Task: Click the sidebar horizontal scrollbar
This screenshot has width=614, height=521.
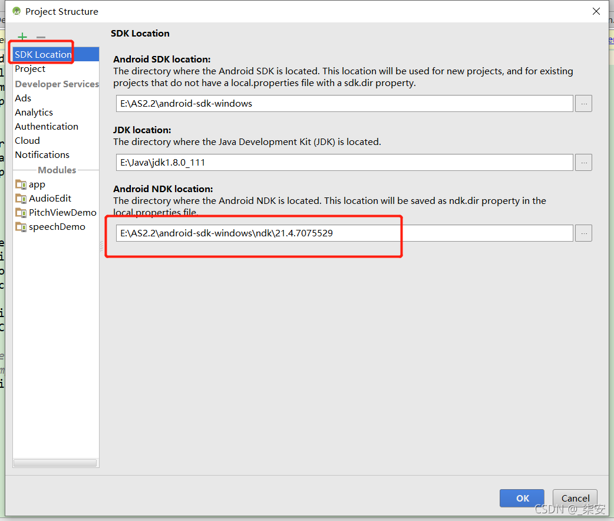Action: (55, 463)
